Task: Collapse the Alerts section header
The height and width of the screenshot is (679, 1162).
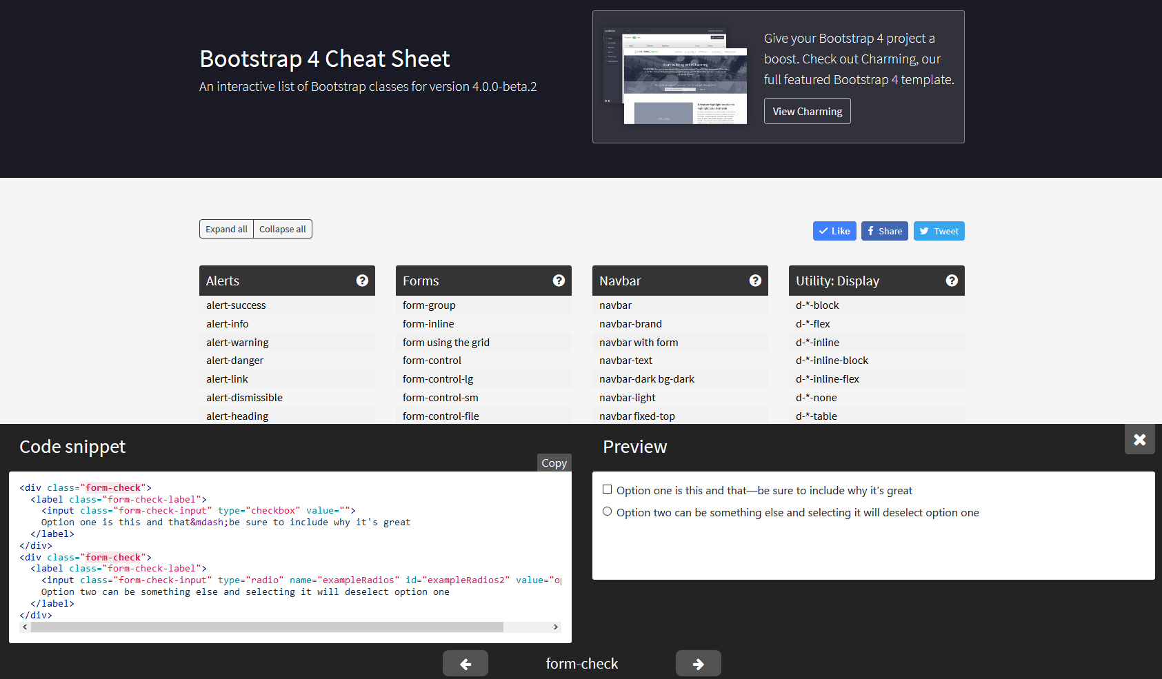Action: click(287, 281)
